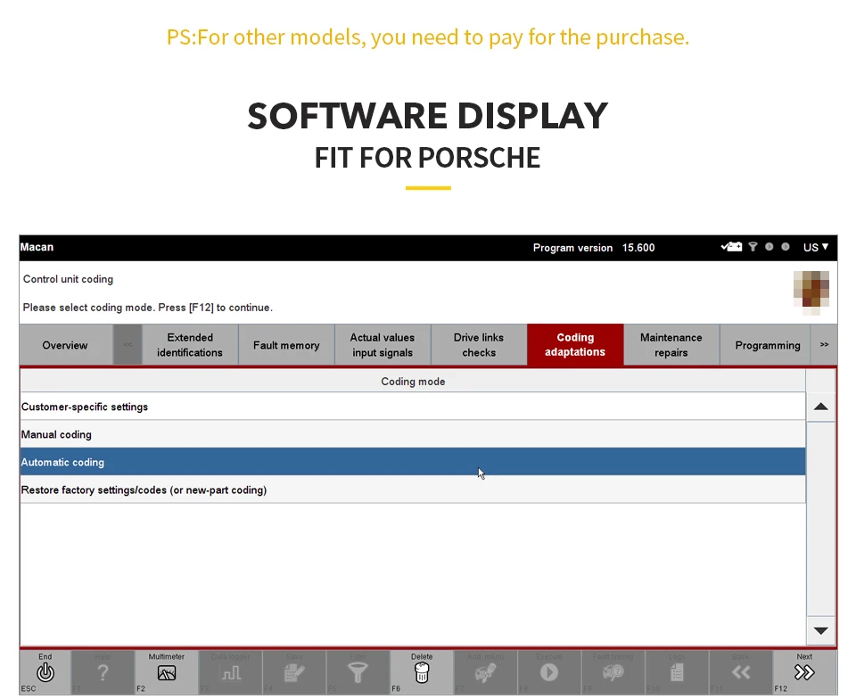Open Maintenance repairs tab
856x699 pixels.
(x=671, y=345)
